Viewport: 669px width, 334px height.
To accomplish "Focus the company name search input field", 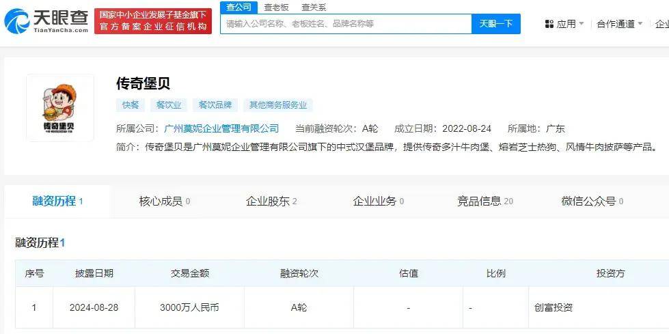I will pyautogui.click(x=346, y=24).
